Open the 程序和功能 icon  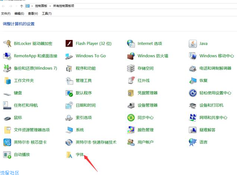coord(69,68)
